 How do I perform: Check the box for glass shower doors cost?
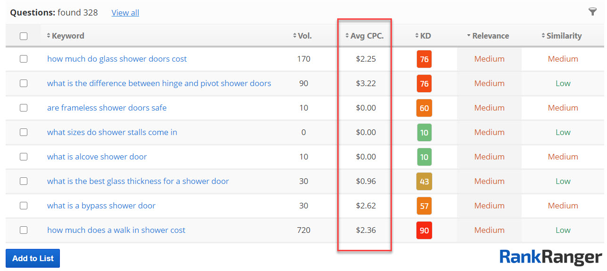tap(24, 59)
